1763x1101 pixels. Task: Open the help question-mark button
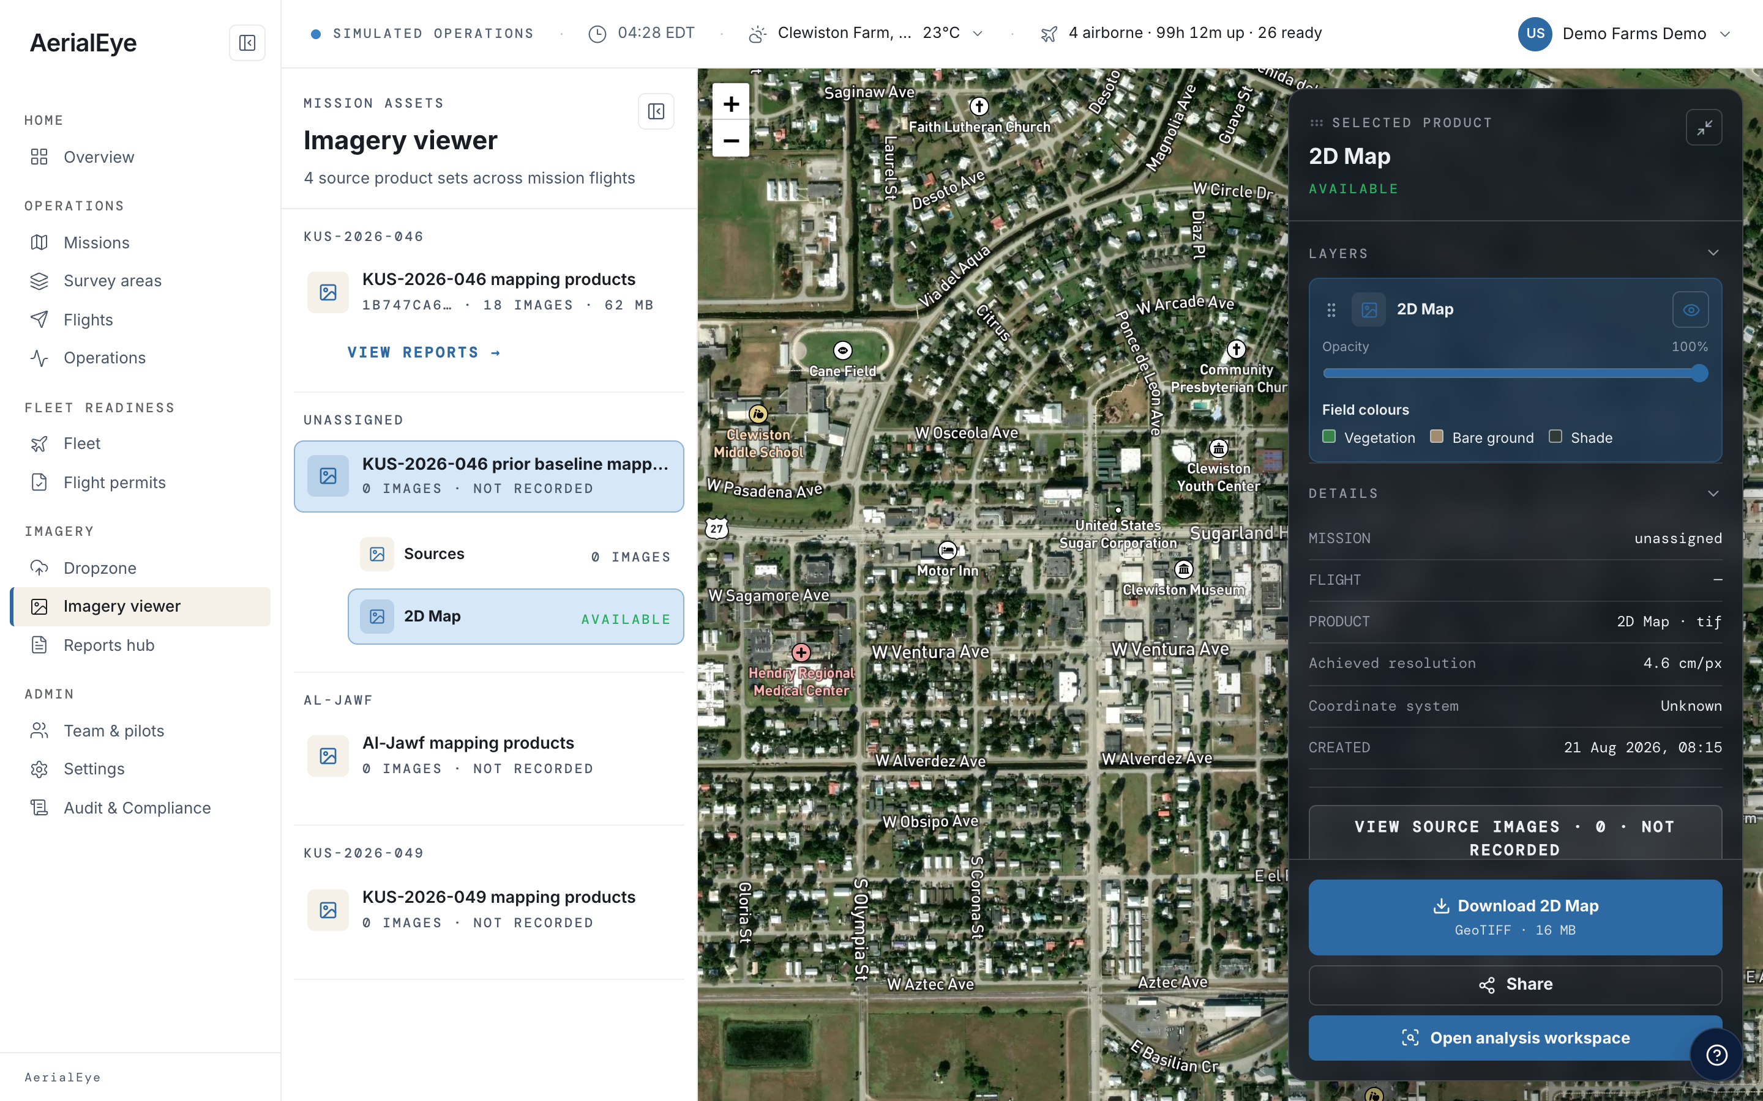1716,1055
